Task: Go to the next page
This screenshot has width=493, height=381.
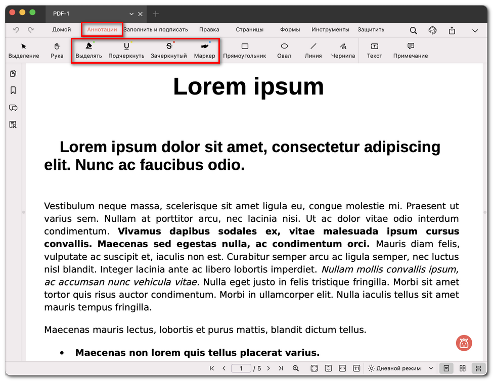Action: click(268, 368)
